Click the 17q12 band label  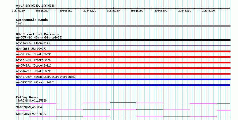[x=20, y=23]
